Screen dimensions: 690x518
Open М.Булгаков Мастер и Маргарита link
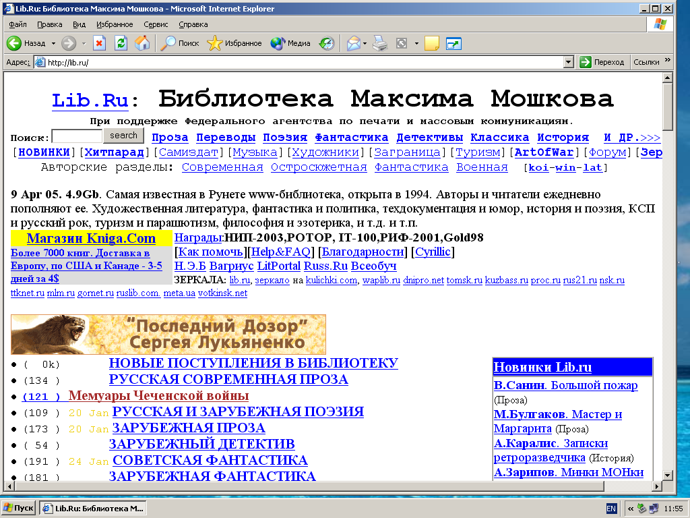pyautogui.click(x=557, y=421)
